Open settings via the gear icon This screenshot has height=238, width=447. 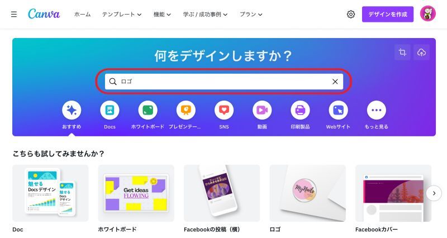click(x=351, y=15)
